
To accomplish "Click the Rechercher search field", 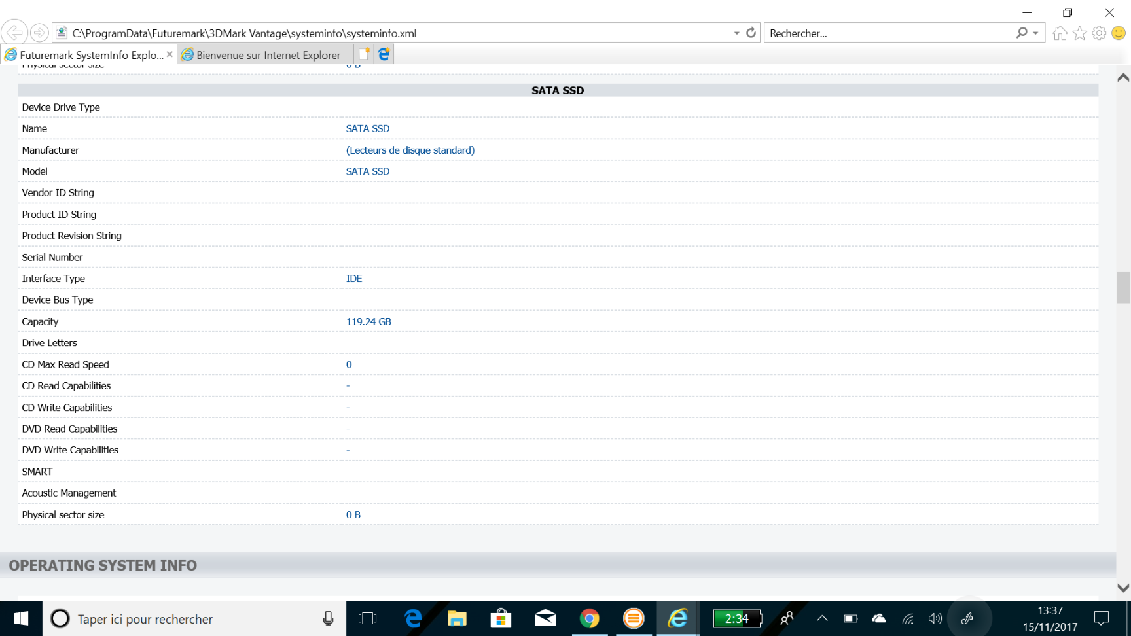I will point(889,33).
